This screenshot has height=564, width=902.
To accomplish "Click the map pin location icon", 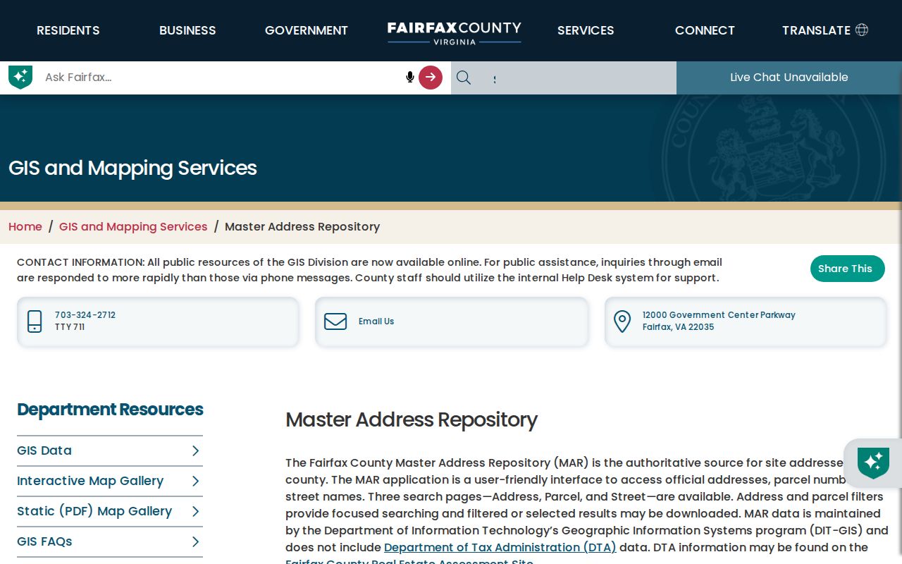I will pos(622,321).
